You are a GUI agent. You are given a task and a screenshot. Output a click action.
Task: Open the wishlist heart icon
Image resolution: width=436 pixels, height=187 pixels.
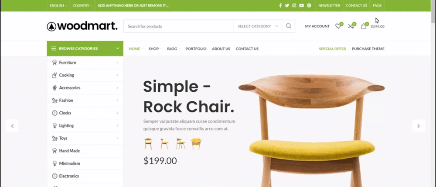[x=338, y=26]
